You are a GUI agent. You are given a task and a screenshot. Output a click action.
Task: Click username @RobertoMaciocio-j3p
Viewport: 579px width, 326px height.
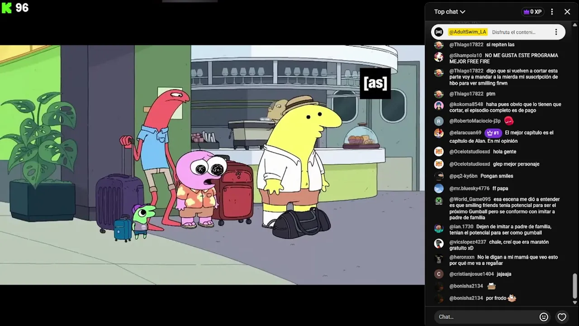pyautogui.click(x=475, y=121)
